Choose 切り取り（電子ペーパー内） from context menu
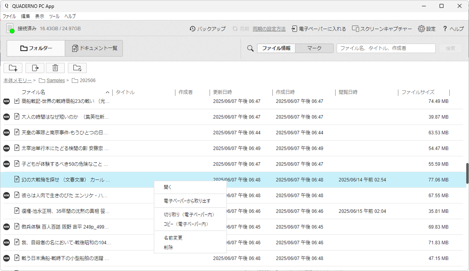This screenshot has width=469, height=271. [190, 215]
